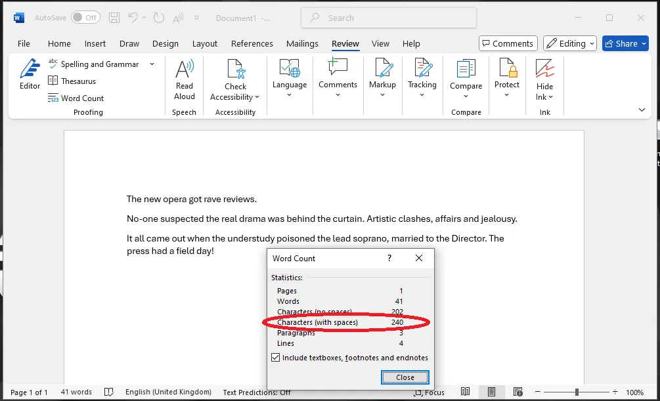Open the Editing mode dropdown
This screenshot has width=660, height=401.
point(569,43)
